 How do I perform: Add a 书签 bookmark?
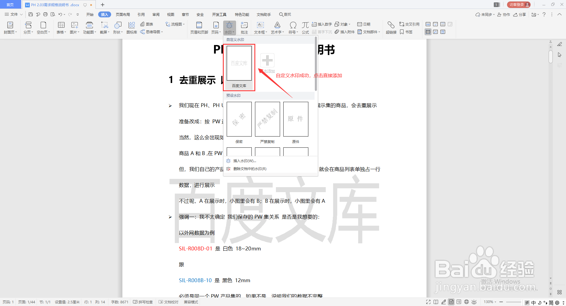coord(407,32)
